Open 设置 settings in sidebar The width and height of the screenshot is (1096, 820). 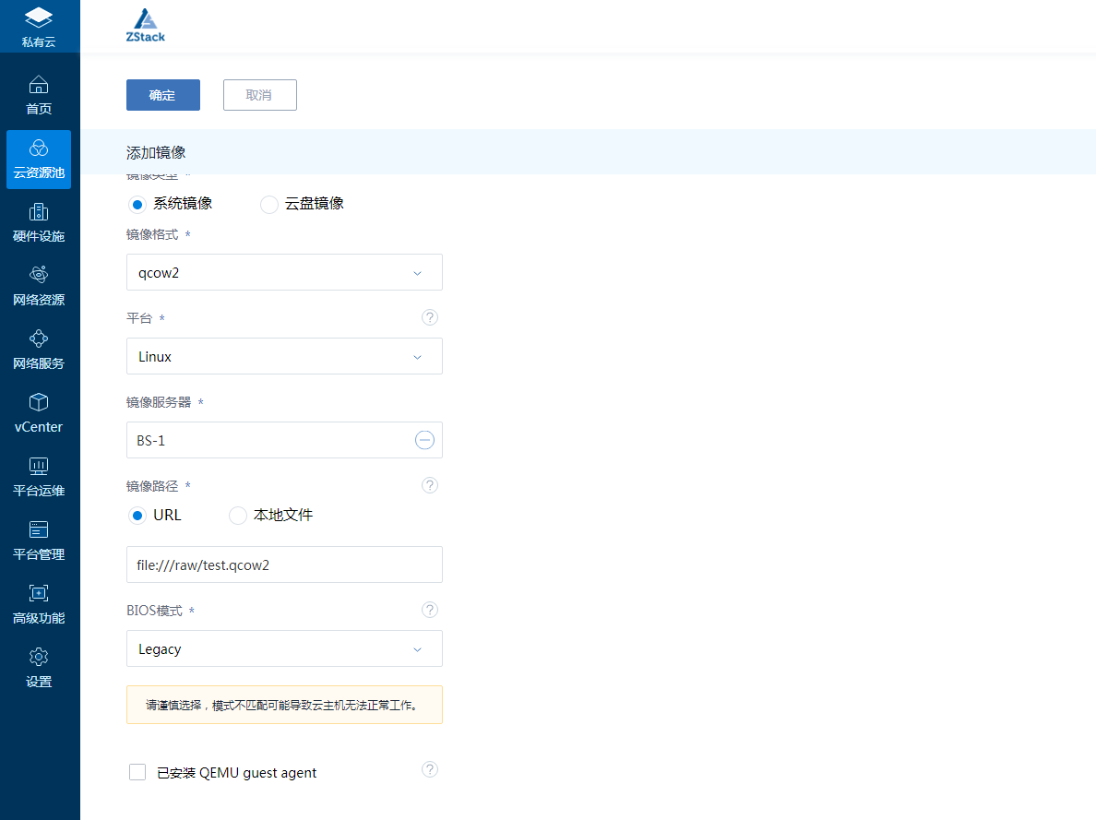pyautogui.click(x=39, y=669)
